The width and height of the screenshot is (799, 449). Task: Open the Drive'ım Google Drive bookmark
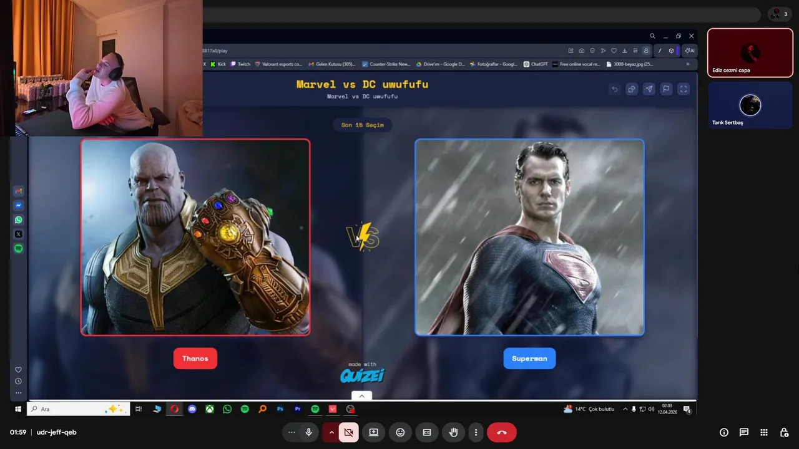point(440,64)
